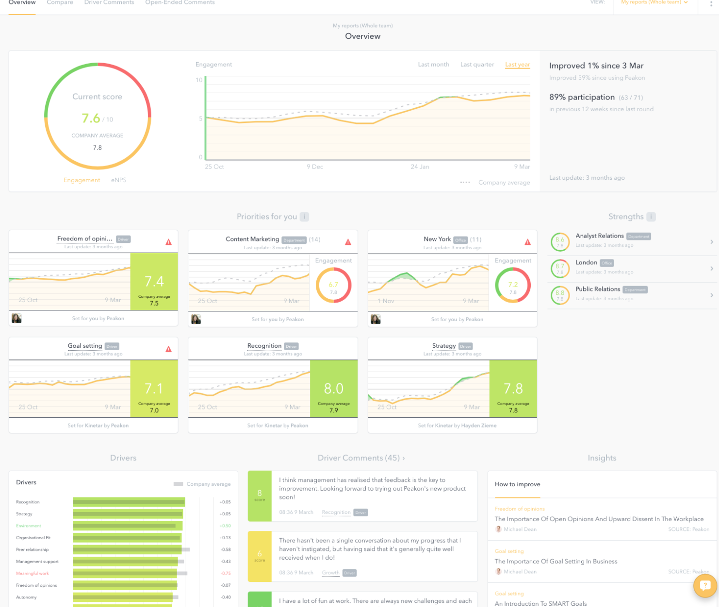This screenshot has width=719, height=614.
Task: Click warning triangle on Goal setting card
Action: point(168,349)
